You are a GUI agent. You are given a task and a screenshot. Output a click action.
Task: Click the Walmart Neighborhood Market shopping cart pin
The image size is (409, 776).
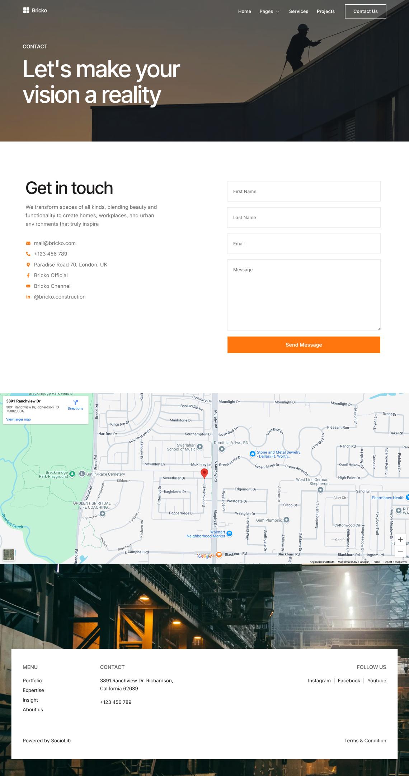230,533
